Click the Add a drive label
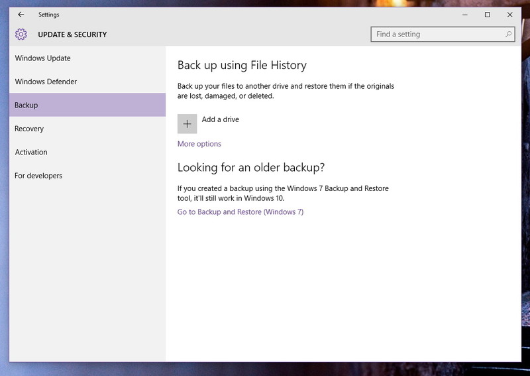The width and height of the screenshot is (530, 376). coord(221,119)
